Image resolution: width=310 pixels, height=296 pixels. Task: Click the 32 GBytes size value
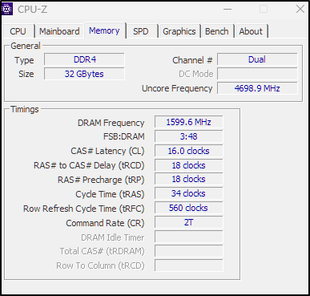pos(84,74)
